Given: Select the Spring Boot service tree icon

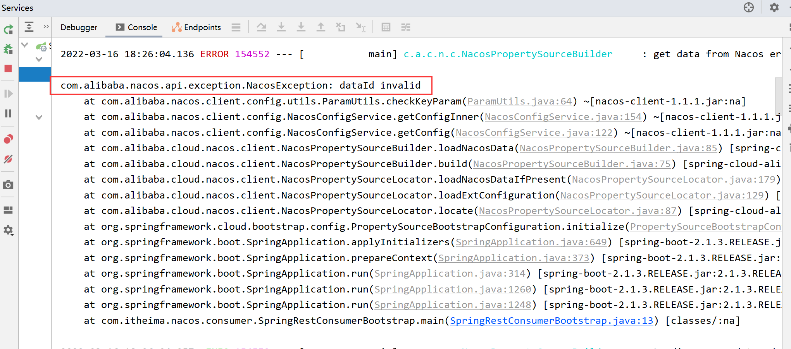Looking at the screenshot, I should pyautogui.click(x=41, y=47).
